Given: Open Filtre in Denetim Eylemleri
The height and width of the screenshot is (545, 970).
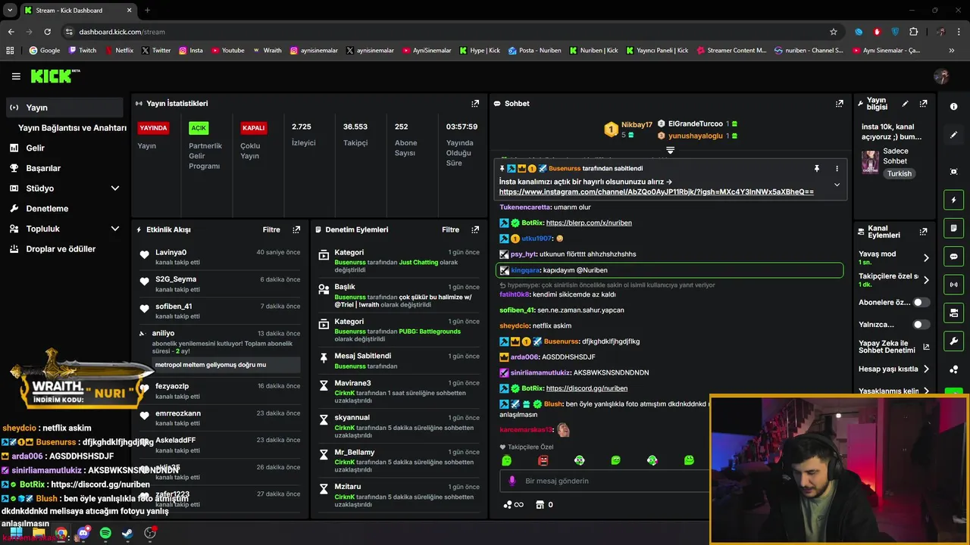Looking at the screenshot, I should pos(451,229).
